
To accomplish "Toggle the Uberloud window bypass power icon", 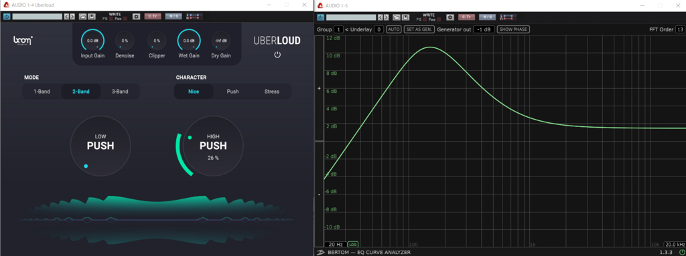I will 7,17.
